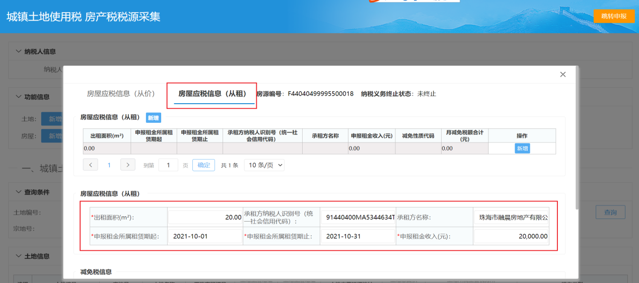Click 新增 in the table 操作 column

pos(522,149)
